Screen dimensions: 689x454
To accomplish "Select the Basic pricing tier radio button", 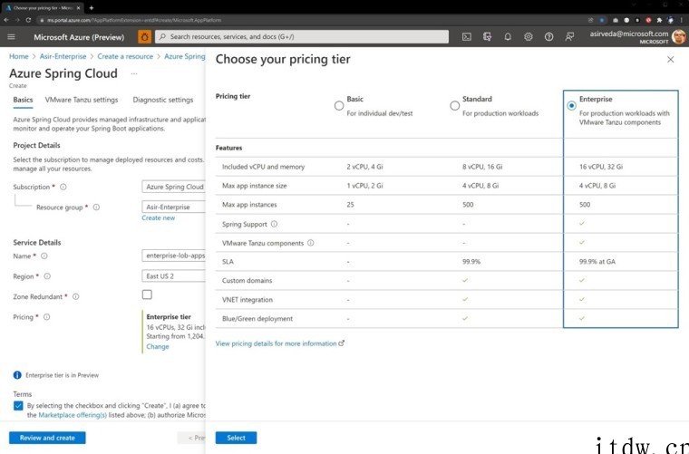I will pyautogui.click(x=339, y=106).
